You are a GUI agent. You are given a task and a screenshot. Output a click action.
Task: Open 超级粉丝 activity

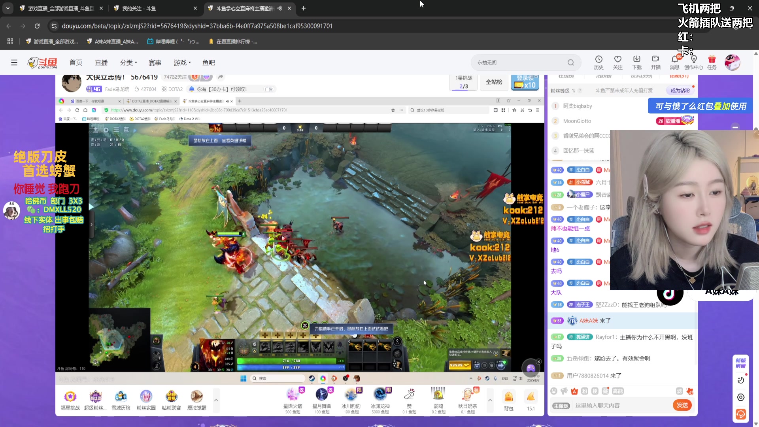pos(95,400)
